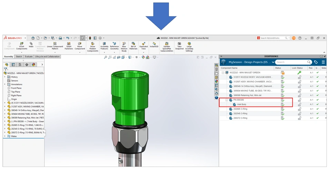Click the Search MySolidWorks field

(x=273, y=38)
